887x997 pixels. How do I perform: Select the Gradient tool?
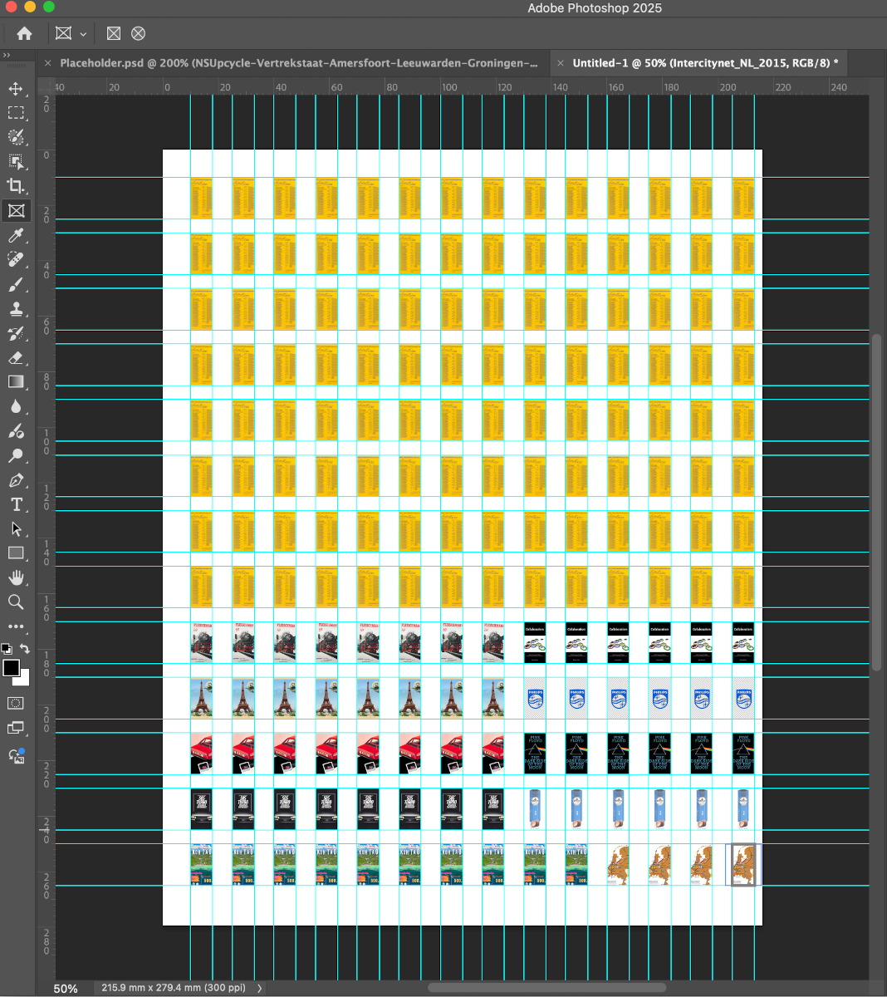[x=16, y=382]
